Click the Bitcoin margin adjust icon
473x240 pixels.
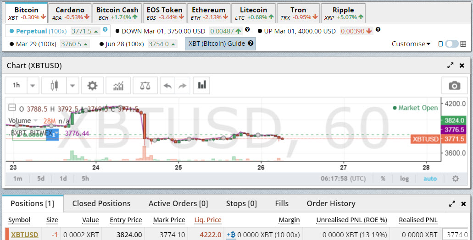click(x=231, y=235)
